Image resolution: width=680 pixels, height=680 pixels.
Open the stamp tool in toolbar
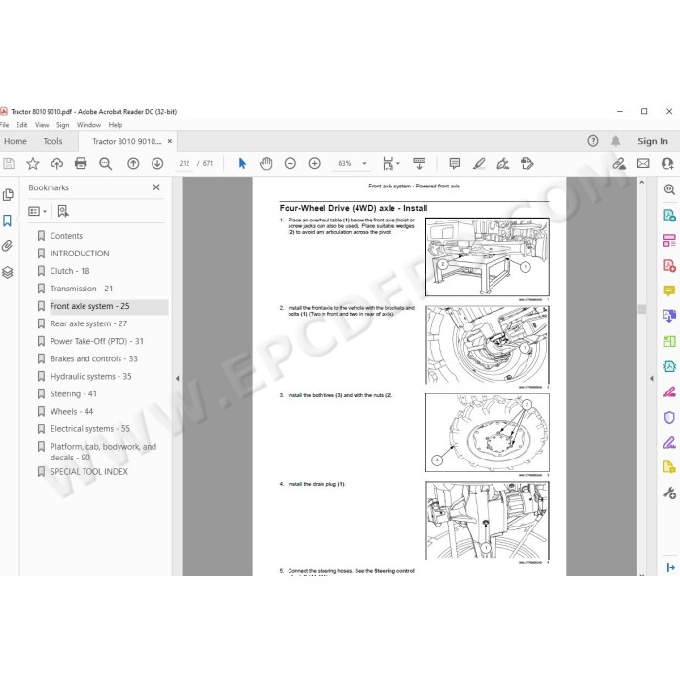point(527,164)
